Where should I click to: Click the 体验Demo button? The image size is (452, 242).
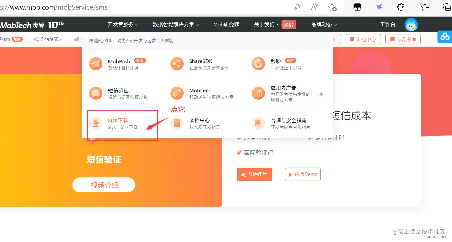click(x=303, y=174)
